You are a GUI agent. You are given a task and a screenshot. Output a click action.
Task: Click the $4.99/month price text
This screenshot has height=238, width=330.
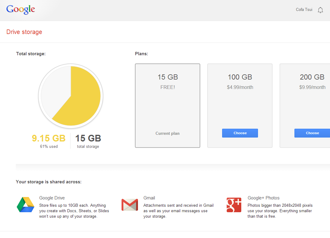pyautogui.click(x=240, y=87)
